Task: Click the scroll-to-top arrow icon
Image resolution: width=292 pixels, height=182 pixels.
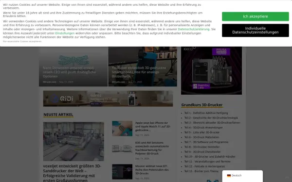Action: pos(287,178)
